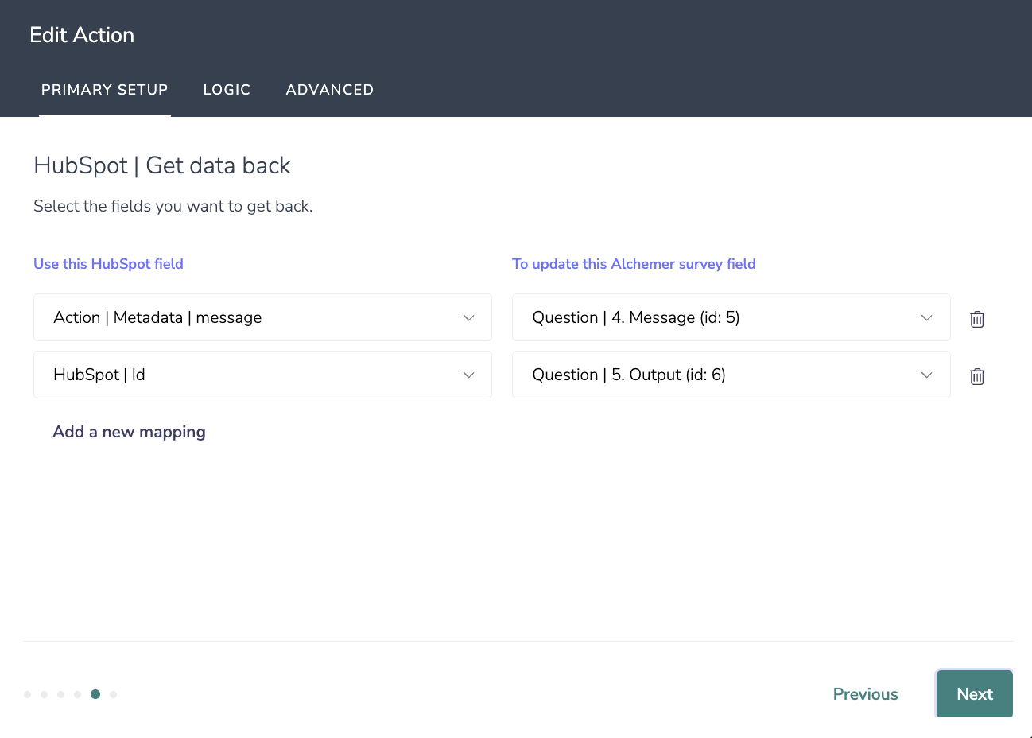Screen dimensions: 1032x738
Task: Click the Next button
Action: point(974,694)
